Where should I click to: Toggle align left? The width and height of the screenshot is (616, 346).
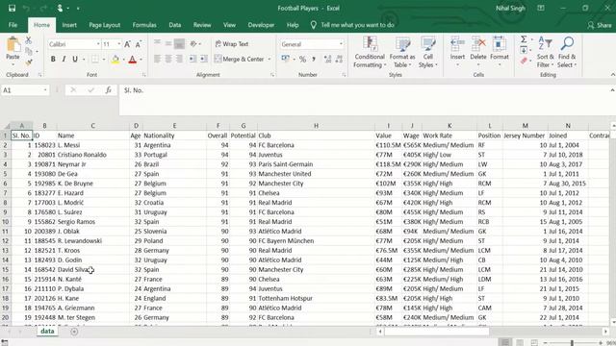[x=157, y=60]
